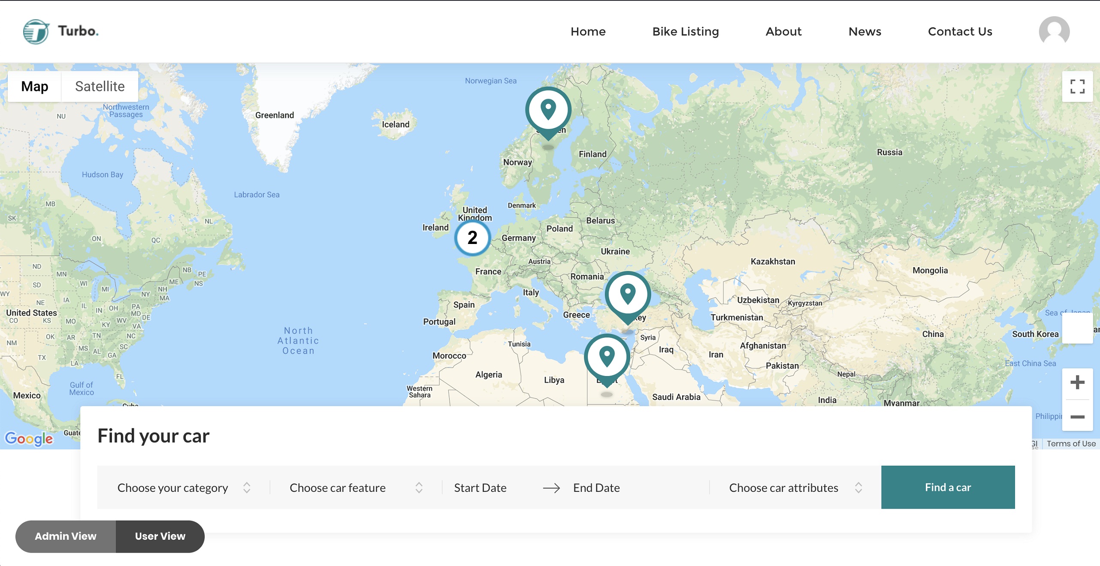Go to Bike Listing menu
Viewport: 1100px width, 566px height.
pyautogui.click(x=685, y=32)
